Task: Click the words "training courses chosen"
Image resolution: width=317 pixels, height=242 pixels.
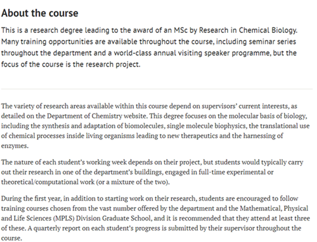Action: [36, 208]
